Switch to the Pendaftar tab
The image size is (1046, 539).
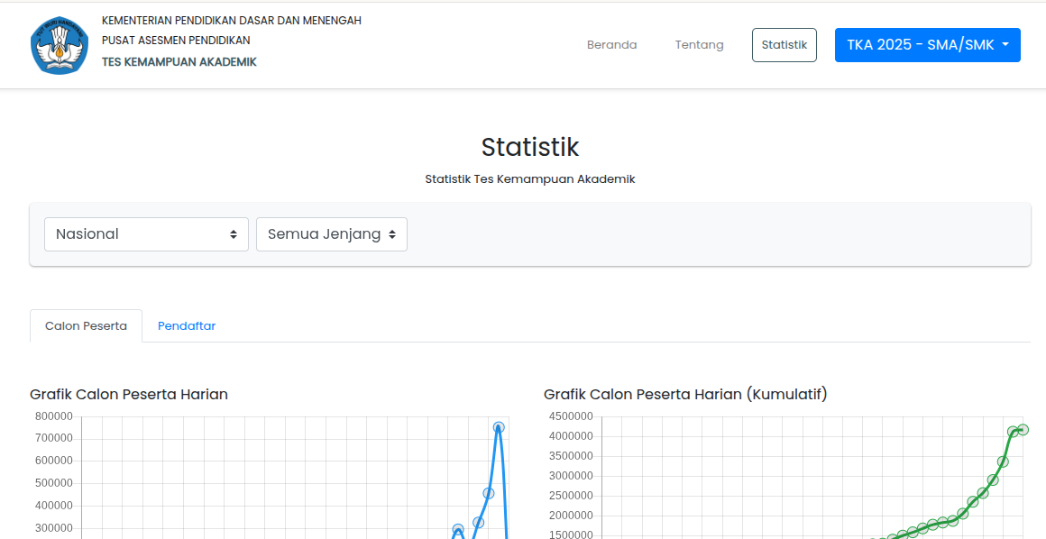pos(186,326)
